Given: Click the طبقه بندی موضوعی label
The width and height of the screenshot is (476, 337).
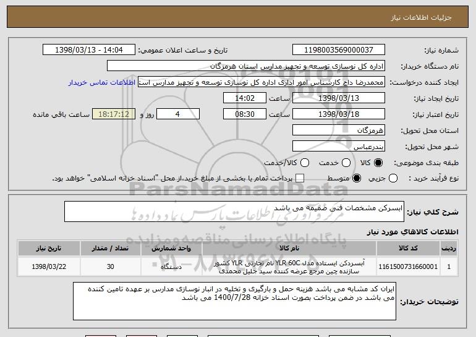Looking at the screenshot, I should [x=426, y=163].
